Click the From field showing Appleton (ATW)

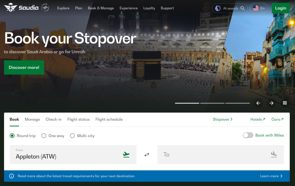[73, 155]
